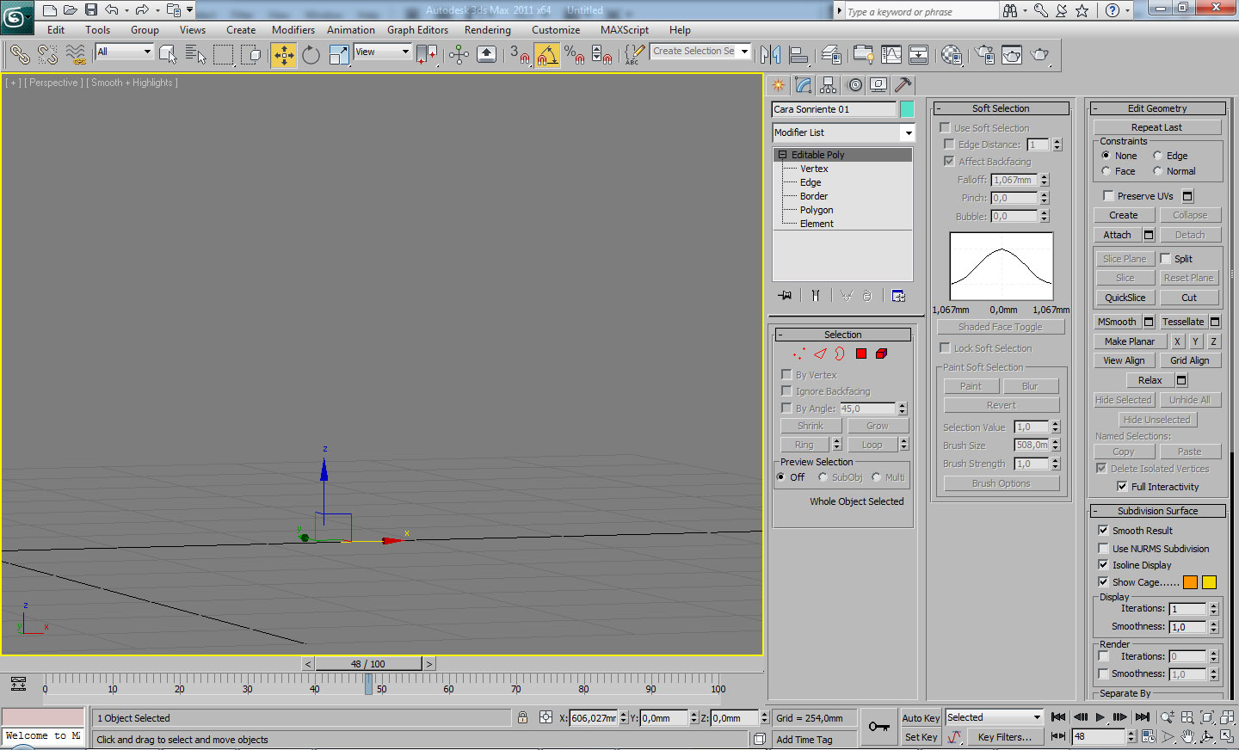Switch to the Hierarchy command panel tab
Screen dimensions: 1239x750
coord(828,85)
